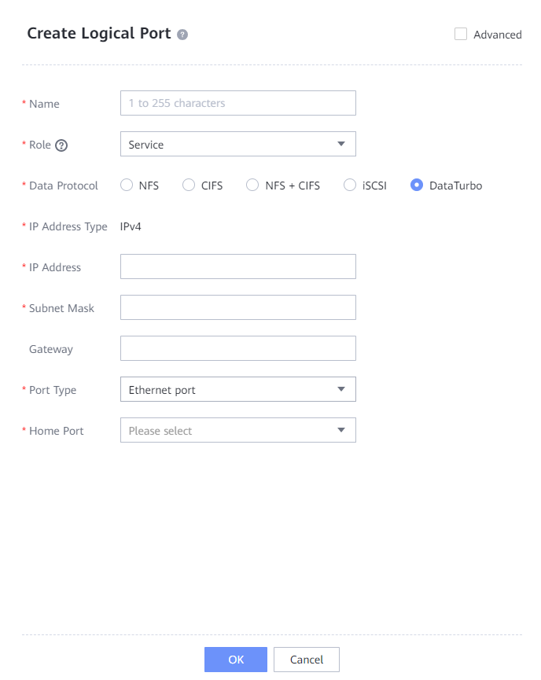Viewport: 541px width, 680px height.
Task: Select the CIFS data protocol
Action: point(189,186)
